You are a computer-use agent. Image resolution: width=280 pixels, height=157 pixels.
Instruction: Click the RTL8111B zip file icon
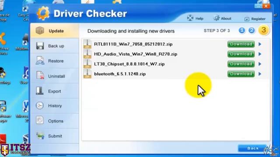click(87, 44)
